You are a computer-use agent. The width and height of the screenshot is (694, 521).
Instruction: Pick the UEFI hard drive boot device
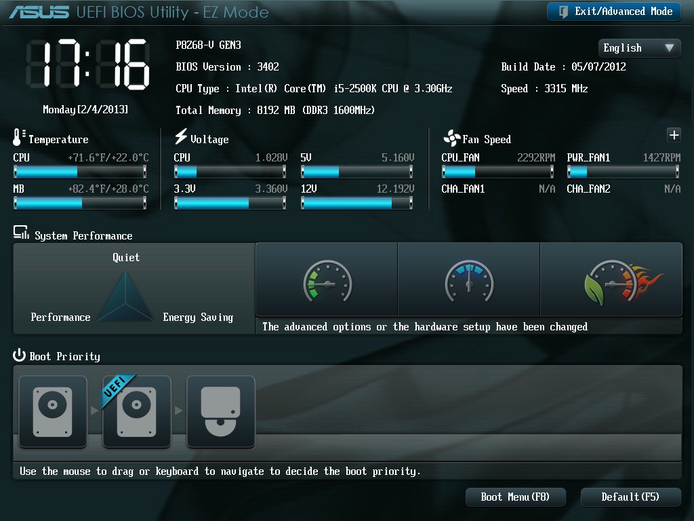[x=137, y=412]
